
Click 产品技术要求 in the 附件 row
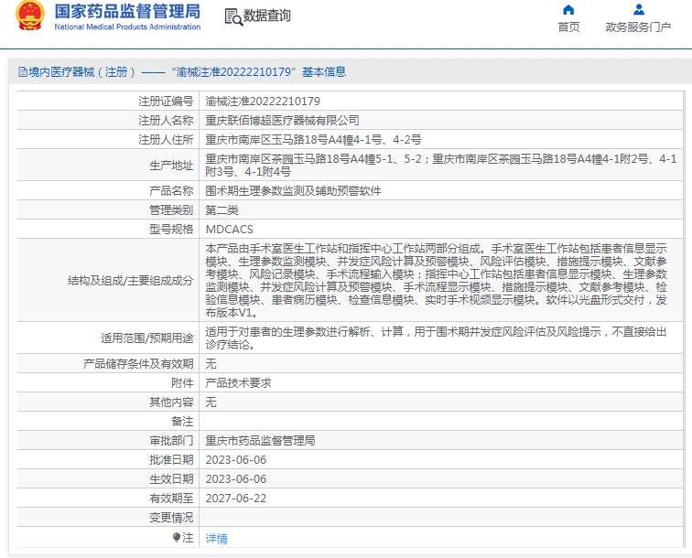[x=238, y=382]
